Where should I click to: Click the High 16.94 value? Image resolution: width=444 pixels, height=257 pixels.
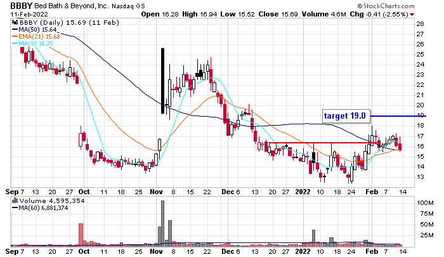(200, 14)
